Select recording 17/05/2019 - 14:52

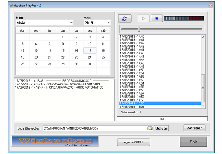[x=160, y=77]
